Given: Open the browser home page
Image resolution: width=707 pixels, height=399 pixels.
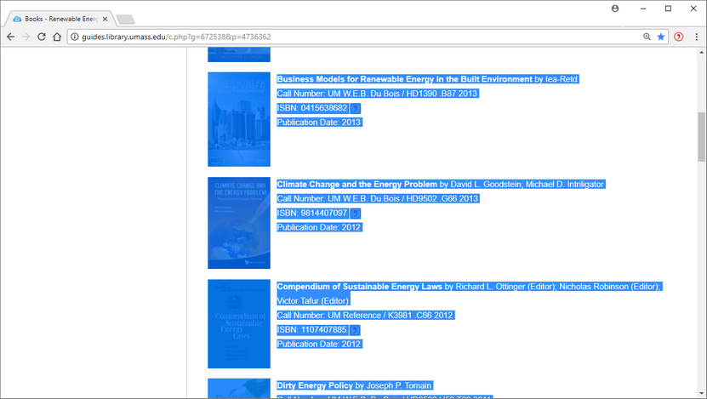Looking at the screenshot, I should click(57, 37).
